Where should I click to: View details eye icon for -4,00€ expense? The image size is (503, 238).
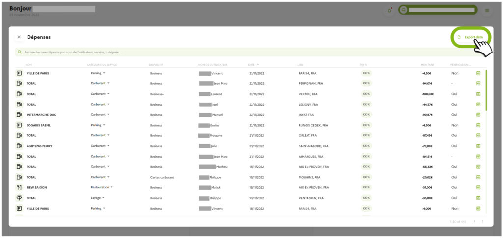478,208
